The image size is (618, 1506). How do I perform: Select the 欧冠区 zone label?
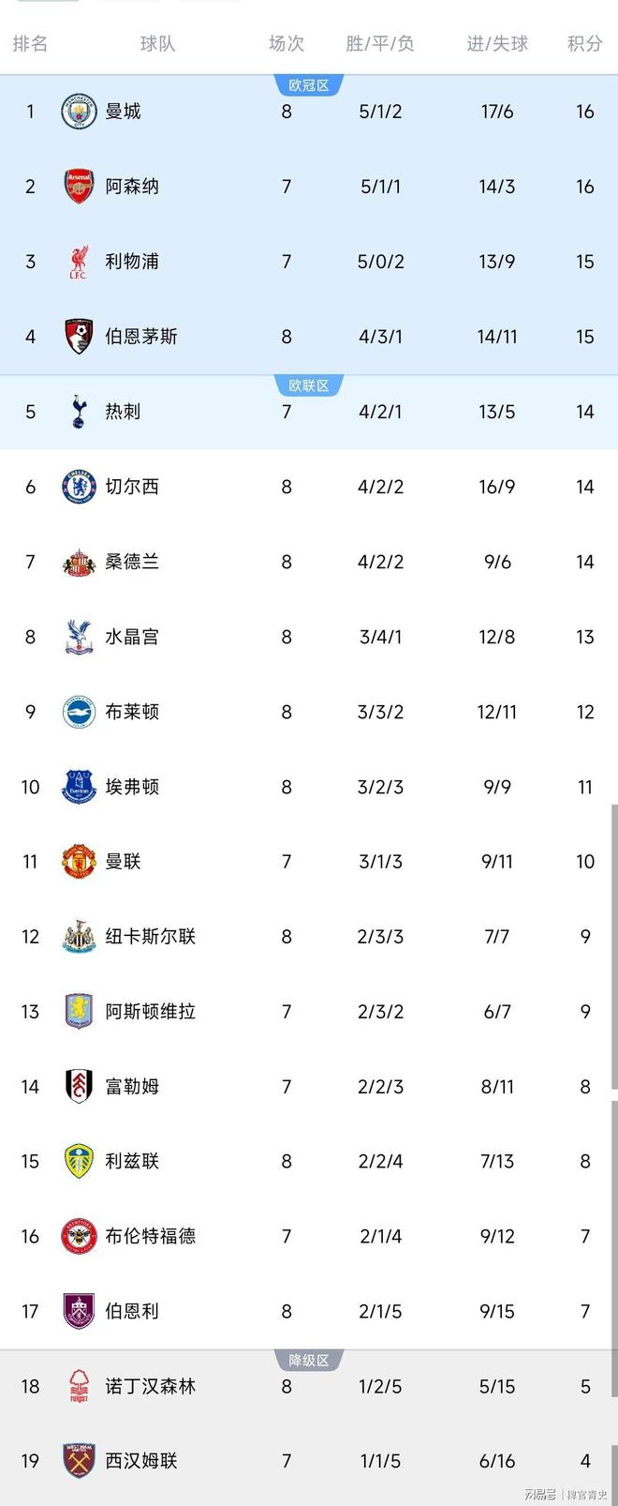point(309,85)
